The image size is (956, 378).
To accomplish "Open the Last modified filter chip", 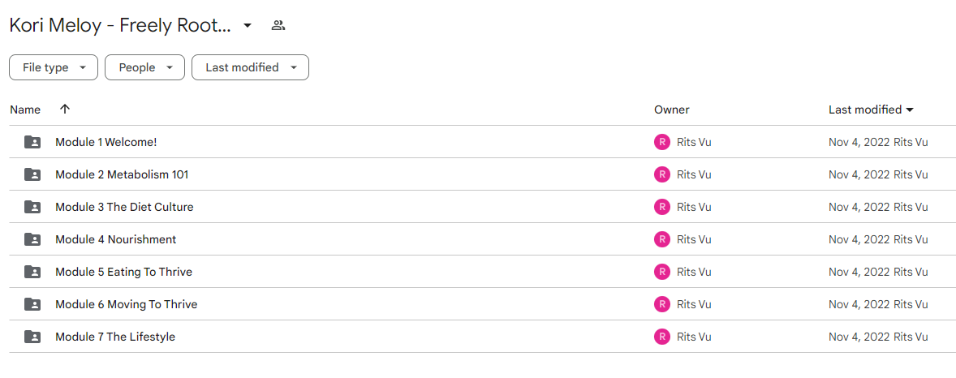I will click(x=250, y=67).
